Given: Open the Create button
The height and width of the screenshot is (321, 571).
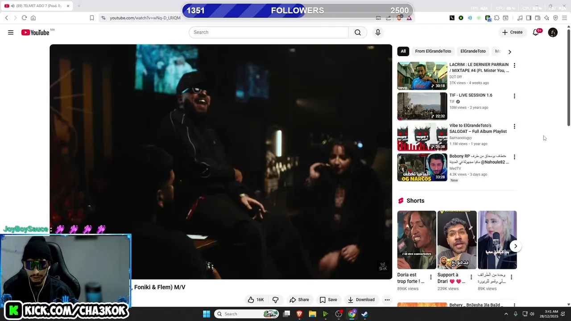Looking at the screenshot, I should 512,32.
